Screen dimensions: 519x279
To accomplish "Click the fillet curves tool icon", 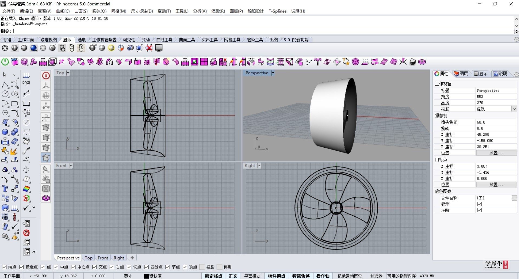I will (15, 113).
